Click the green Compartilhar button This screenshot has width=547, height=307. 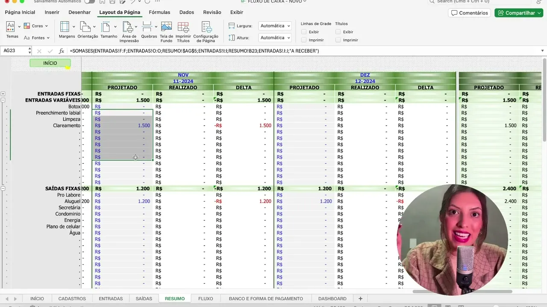[519, 13]
